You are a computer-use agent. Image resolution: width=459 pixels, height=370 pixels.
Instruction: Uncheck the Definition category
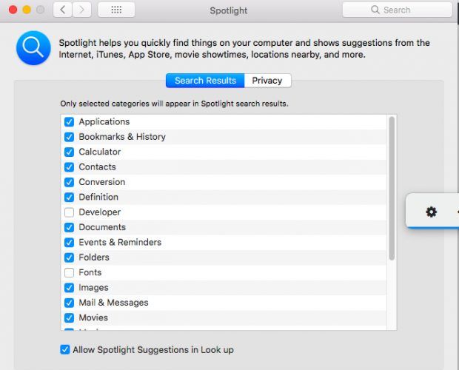[69, 197]
